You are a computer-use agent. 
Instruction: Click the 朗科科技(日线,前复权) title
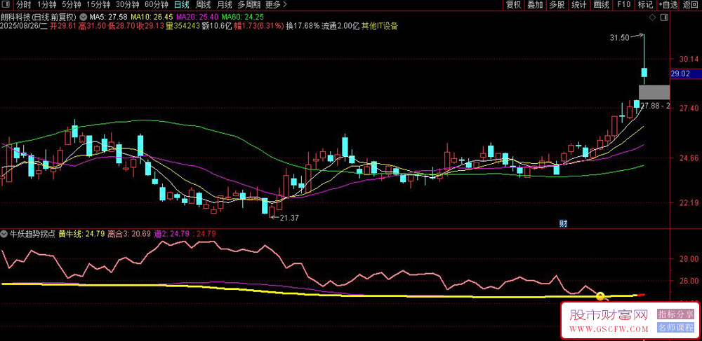click(x=39, y=17)
